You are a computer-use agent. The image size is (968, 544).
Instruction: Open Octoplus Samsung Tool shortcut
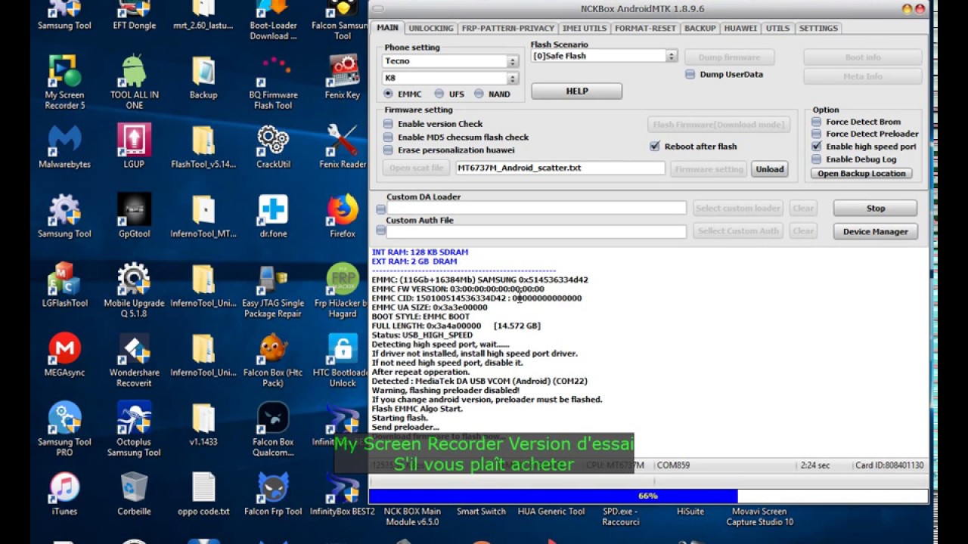tap(134, 429)
